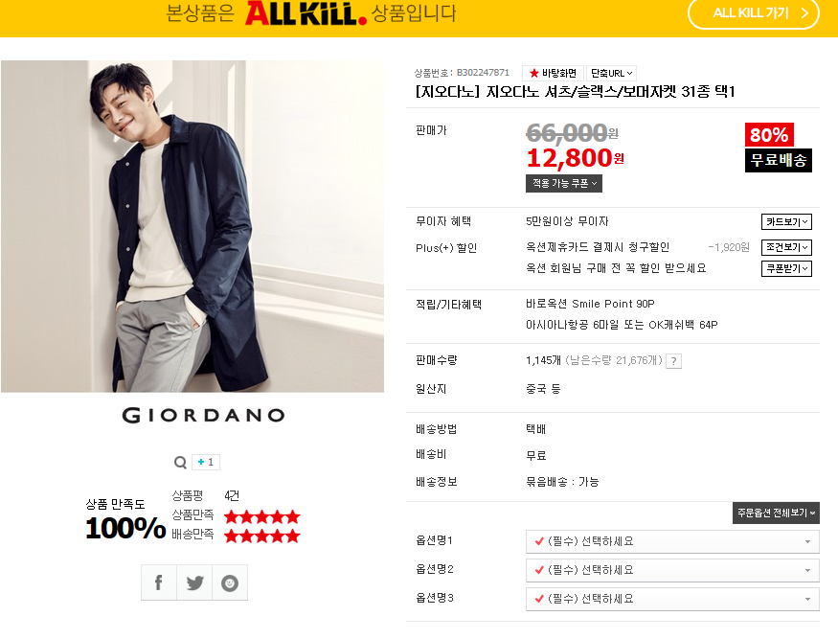Click the plus 1 image counter

(x=206, y=462)
